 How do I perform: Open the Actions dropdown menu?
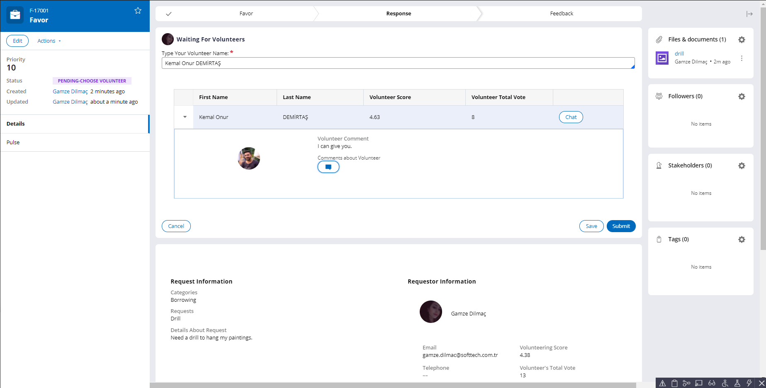click(x=49, y=41)
